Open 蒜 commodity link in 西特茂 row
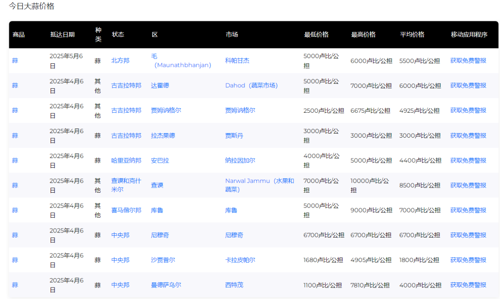500x299 pixels. [15, 285]
